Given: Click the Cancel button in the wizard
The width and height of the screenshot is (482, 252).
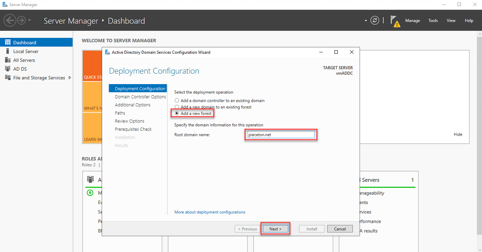Looking at the screenshot, I should [340, 229].
